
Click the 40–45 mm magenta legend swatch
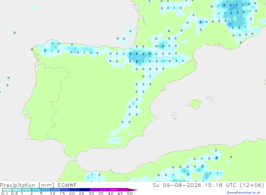click(x=114, y=190)
